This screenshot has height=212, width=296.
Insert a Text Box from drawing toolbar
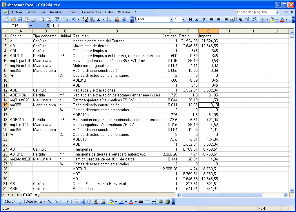76,202
